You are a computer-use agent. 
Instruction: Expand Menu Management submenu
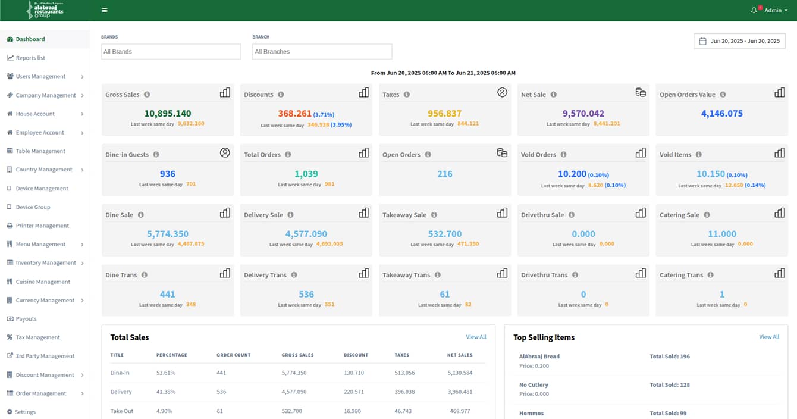click(45, 244)
